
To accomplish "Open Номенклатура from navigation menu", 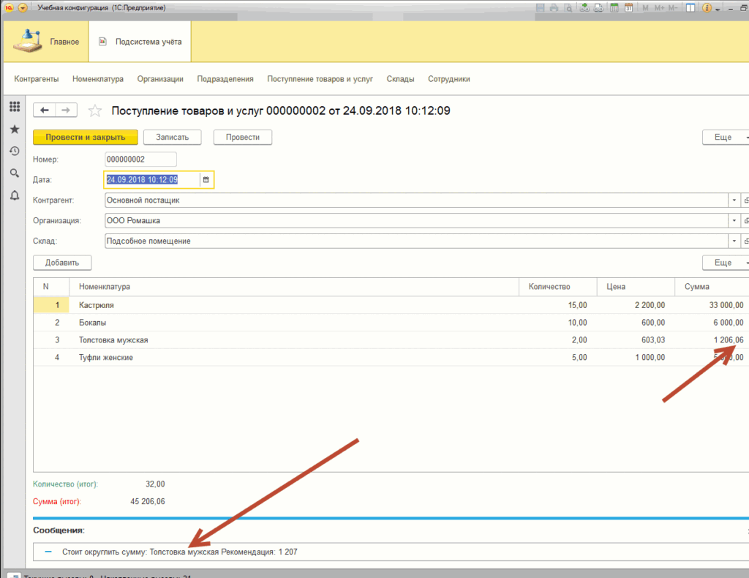I will coord(98,79).
